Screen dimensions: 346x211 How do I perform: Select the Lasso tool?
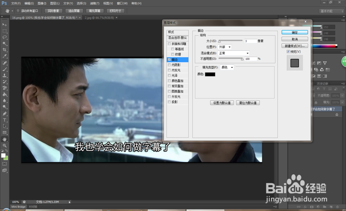4,37
